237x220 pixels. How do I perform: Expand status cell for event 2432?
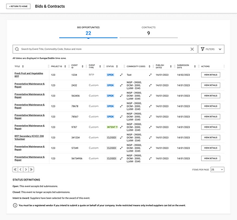121,85
